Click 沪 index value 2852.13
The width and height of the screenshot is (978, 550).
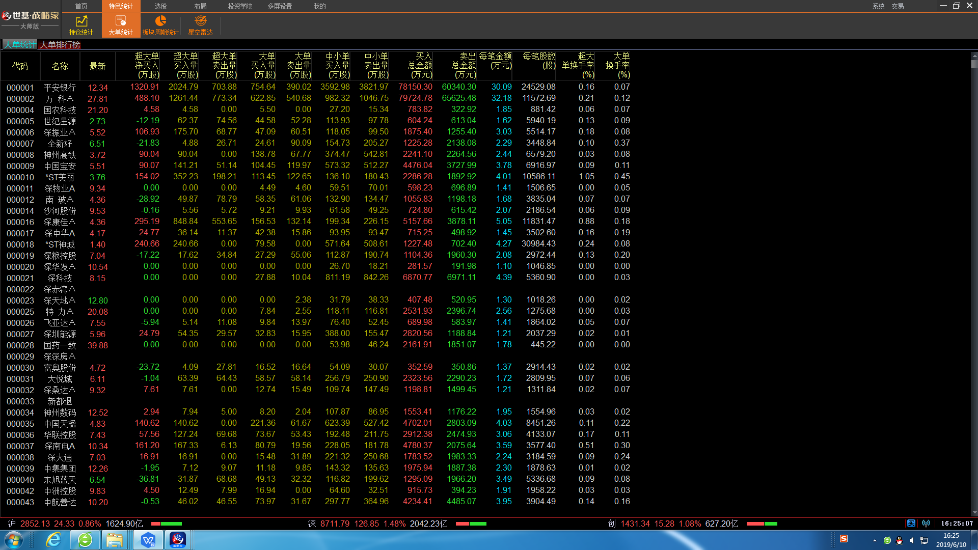pyautogui.click(x=35, y=524)
